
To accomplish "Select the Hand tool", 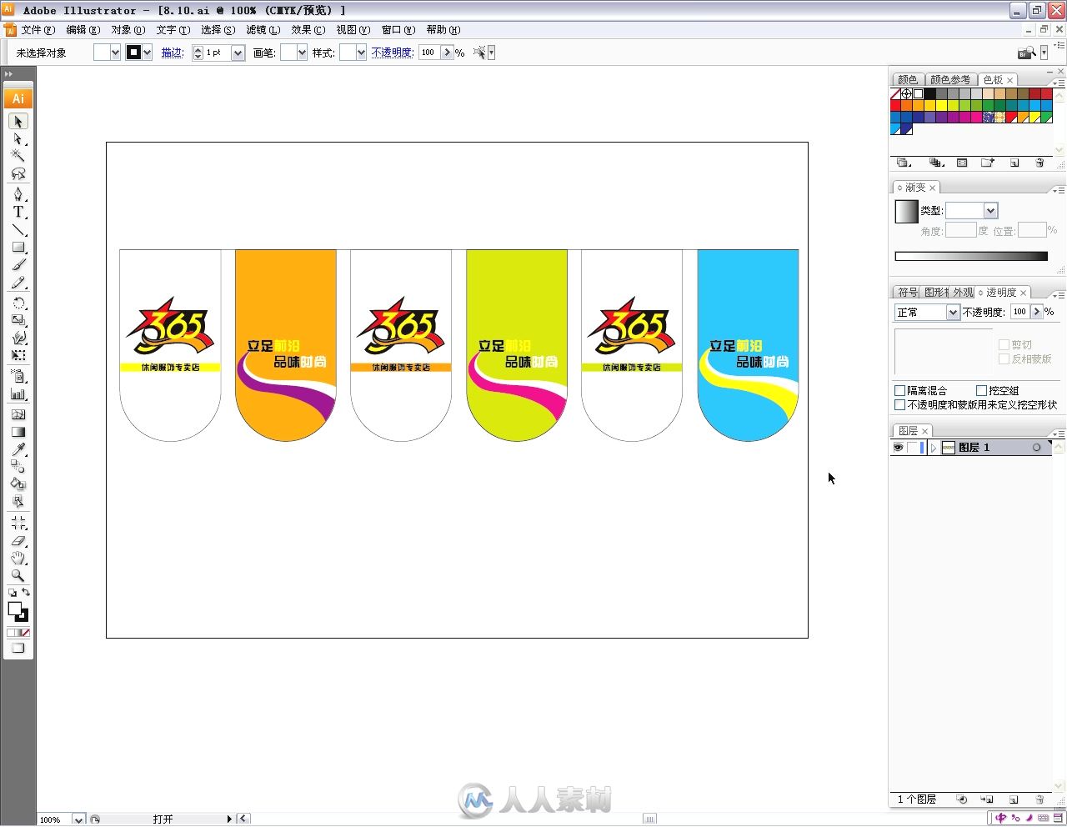I will (18, 559).
